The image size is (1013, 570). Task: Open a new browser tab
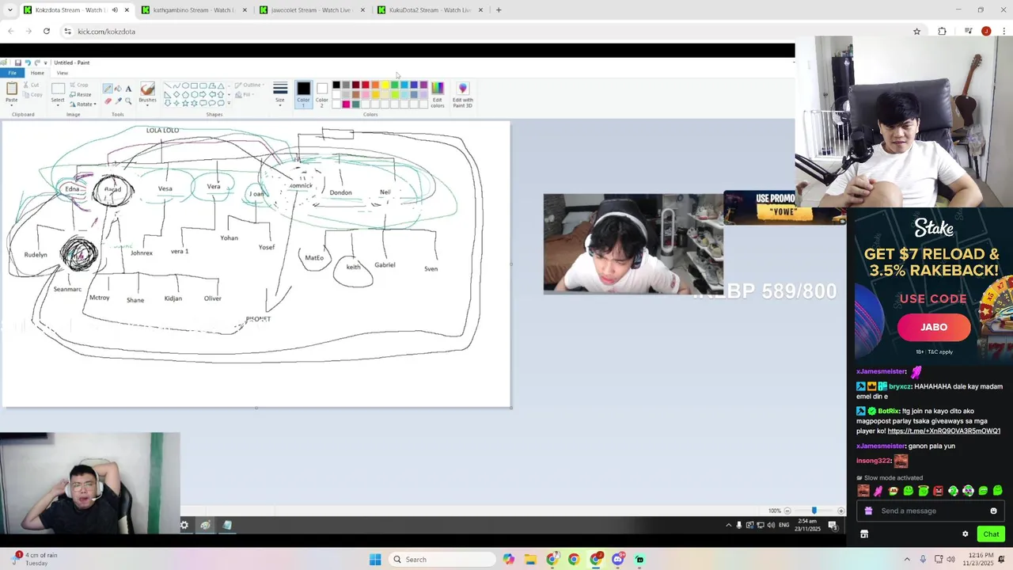[x=499, y=10]
